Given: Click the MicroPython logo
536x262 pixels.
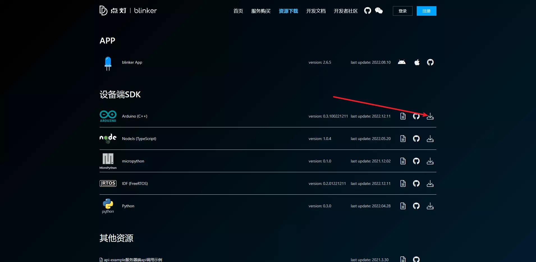Looking at the screenshot, I should [108, 161].
